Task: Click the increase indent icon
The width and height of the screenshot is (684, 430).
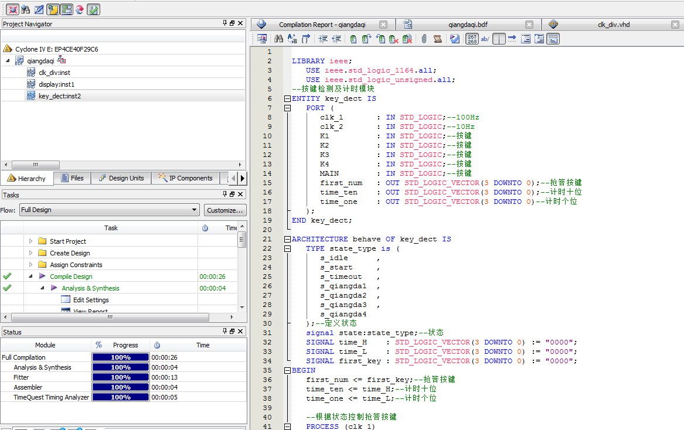Action: [323, 39]
